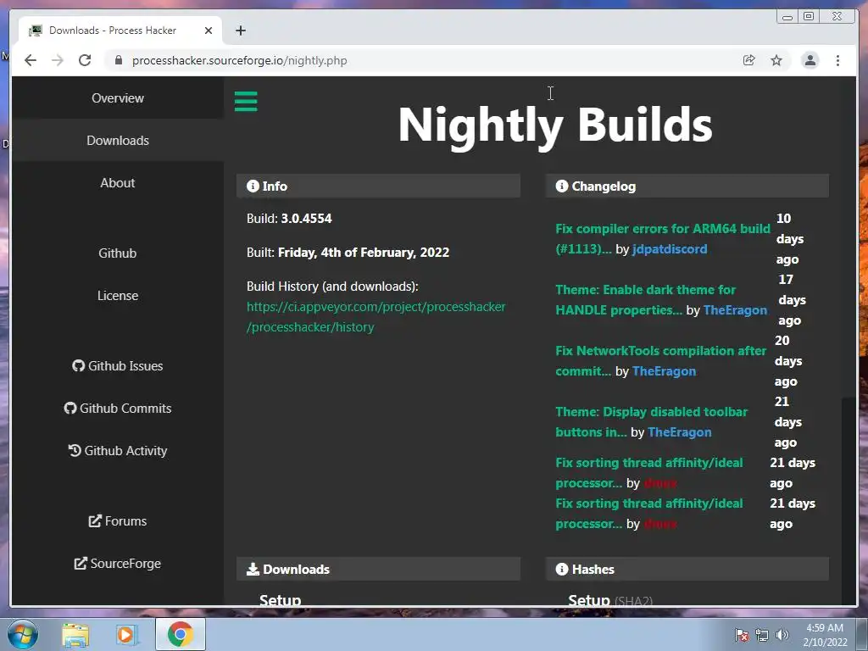Bookmark this page with the star icon

(776, 60)
